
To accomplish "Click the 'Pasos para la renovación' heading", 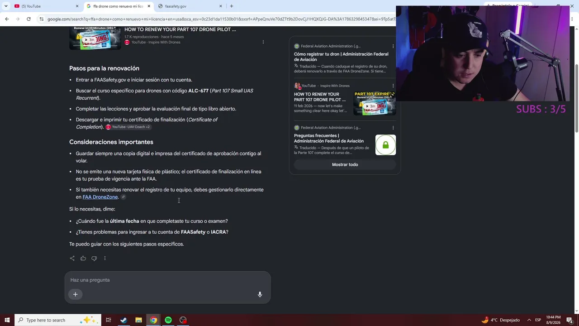I will [x=104, y=68].
